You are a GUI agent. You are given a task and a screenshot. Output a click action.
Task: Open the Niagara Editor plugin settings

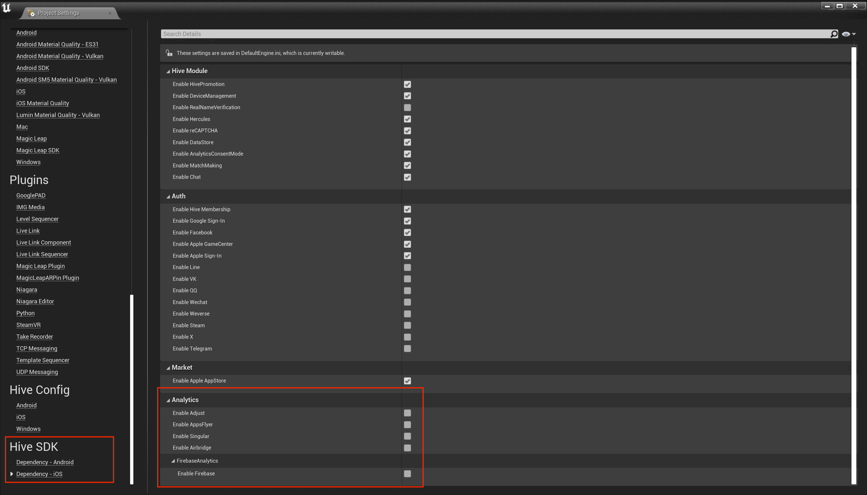35,301
